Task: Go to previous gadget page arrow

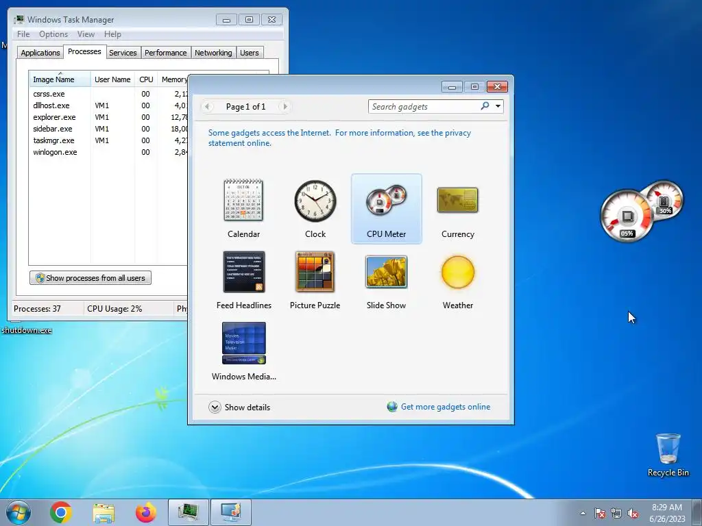Action: pos(207,106)
